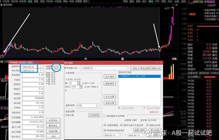The image size is (219, 140).
Task: Switch to the 45日线 period
Action: click(58, 1)
